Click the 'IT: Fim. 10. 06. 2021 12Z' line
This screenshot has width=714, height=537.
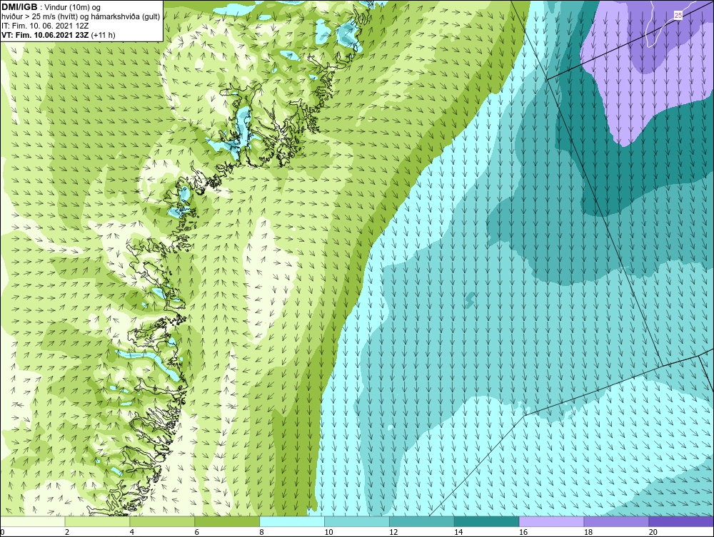pyautogui.click(x=45, y=26)
